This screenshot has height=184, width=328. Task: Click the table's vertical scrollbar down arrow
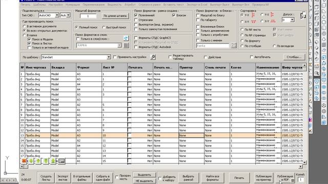click(304, 163)
